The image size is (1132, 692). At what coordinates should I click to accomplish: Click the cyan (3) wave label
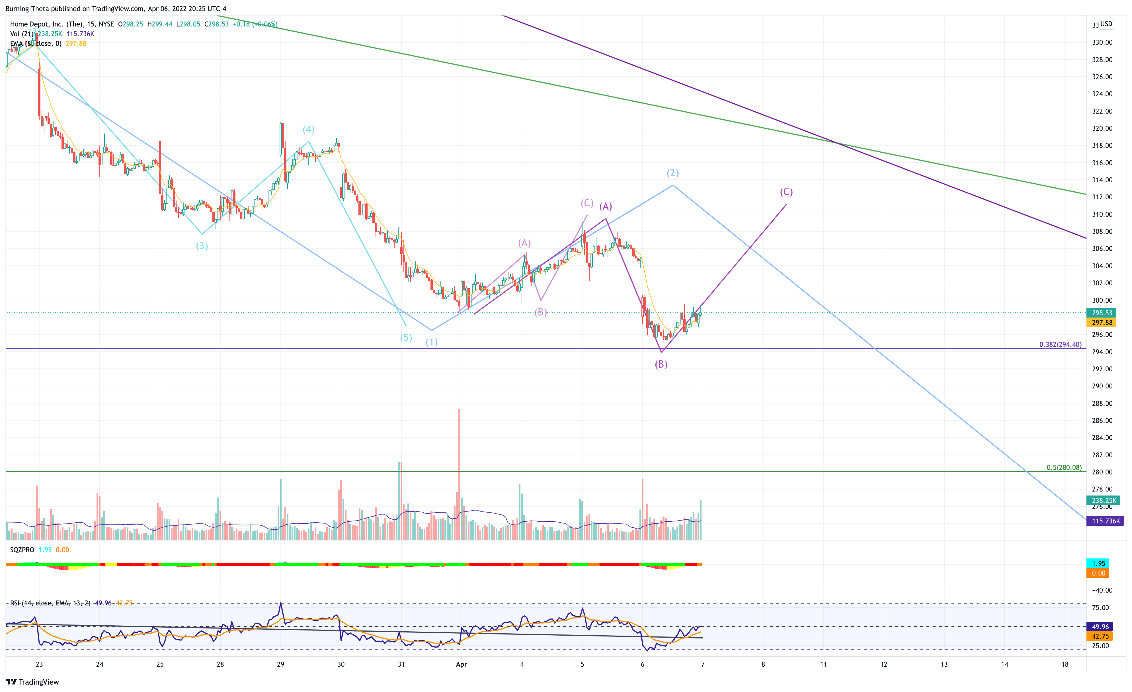202,246
